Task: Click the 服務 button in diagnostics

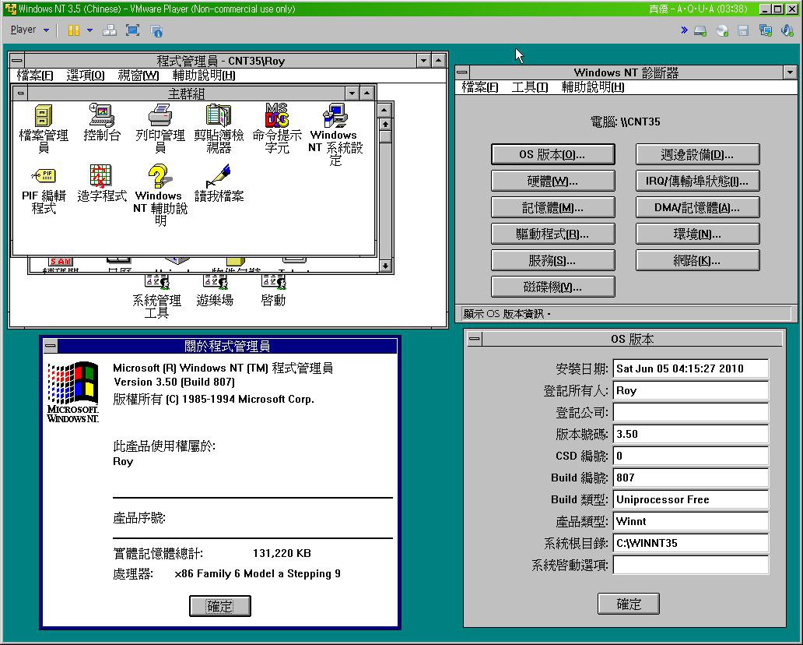Action: point(552,261)
